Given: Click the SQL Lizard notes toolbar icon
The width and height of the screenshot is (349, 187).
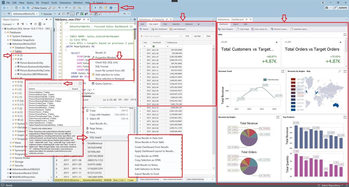Looking at the screenshot, I should pos(106,8).
